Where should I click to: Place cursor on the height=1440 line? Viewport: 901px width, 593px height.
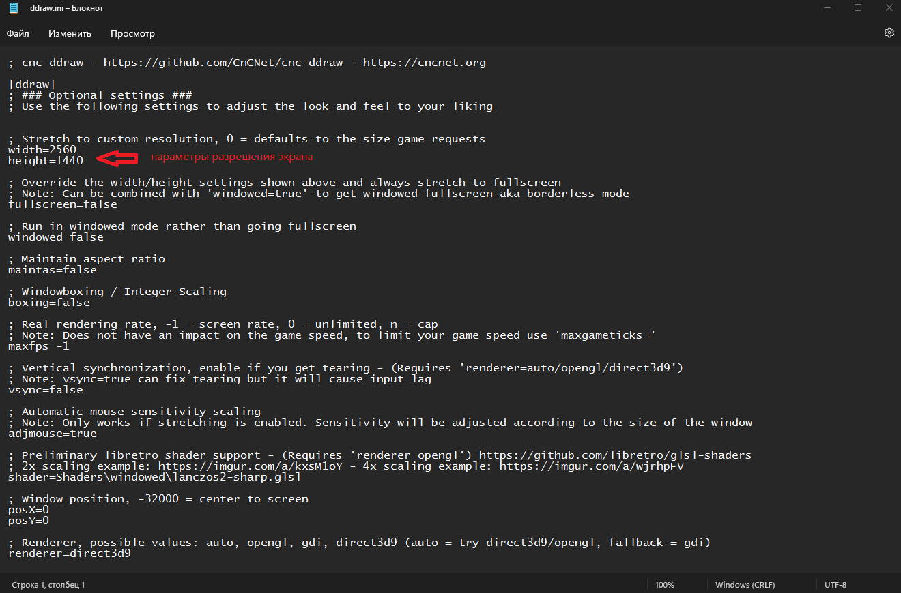tap(46, 161)
